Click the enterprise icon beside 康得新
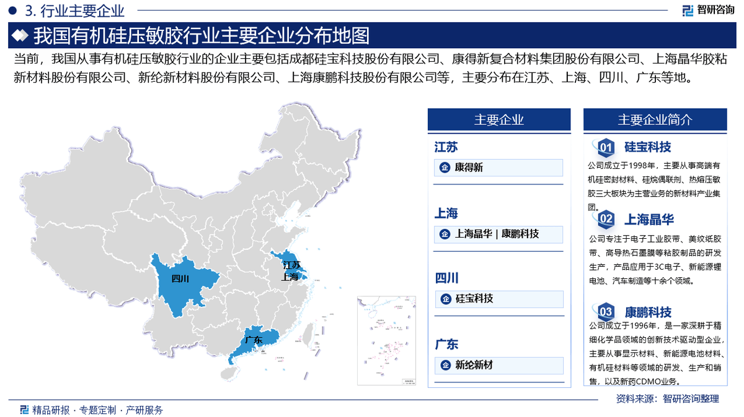 (445, 168)
